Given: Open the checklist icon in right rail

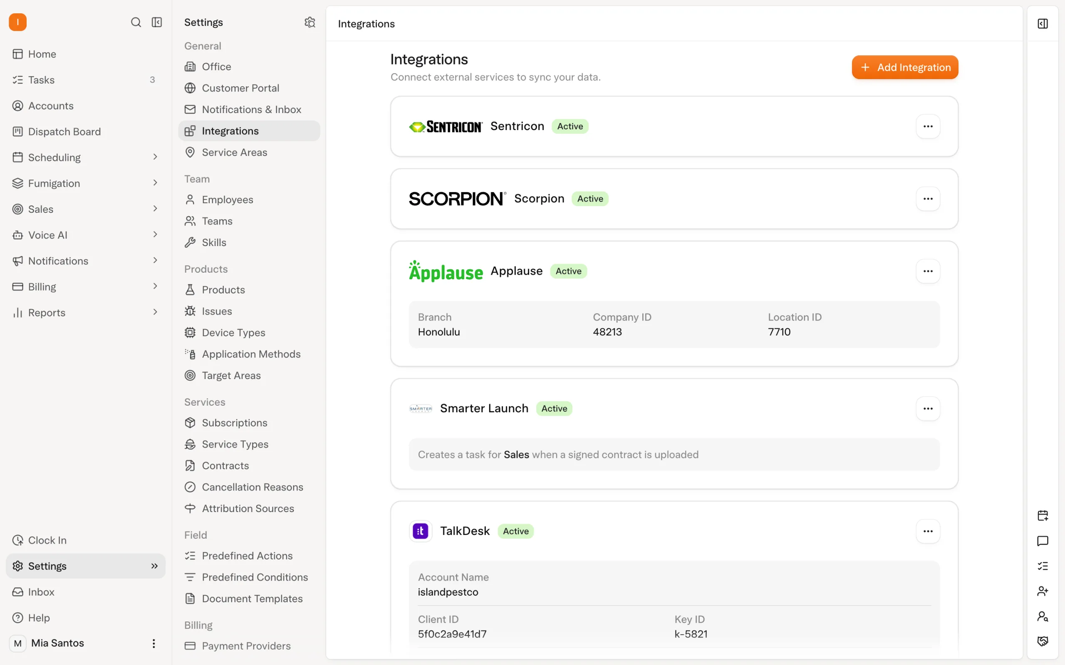Looking at the screenshot, I should point(1043,566).
